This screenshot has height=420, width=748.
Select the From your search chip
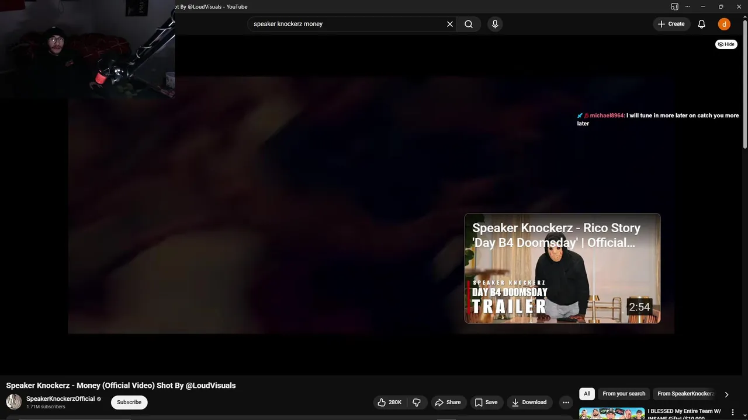tap(624, 394)
